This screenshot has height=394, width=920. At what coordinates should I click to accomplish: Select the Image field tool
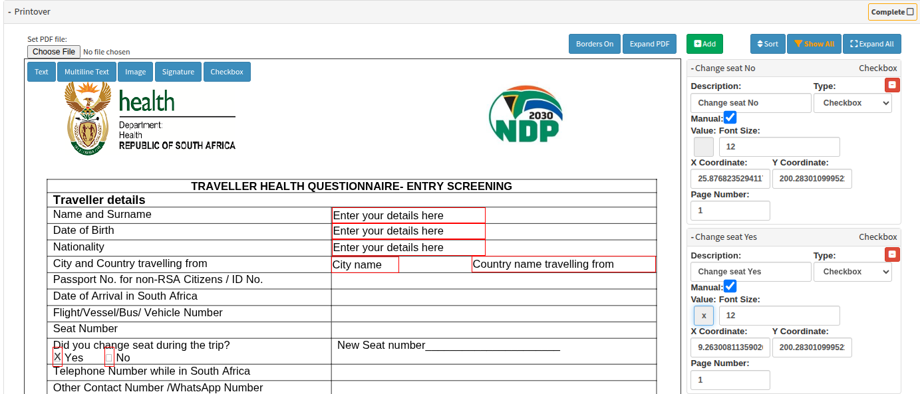pos(136,72)
